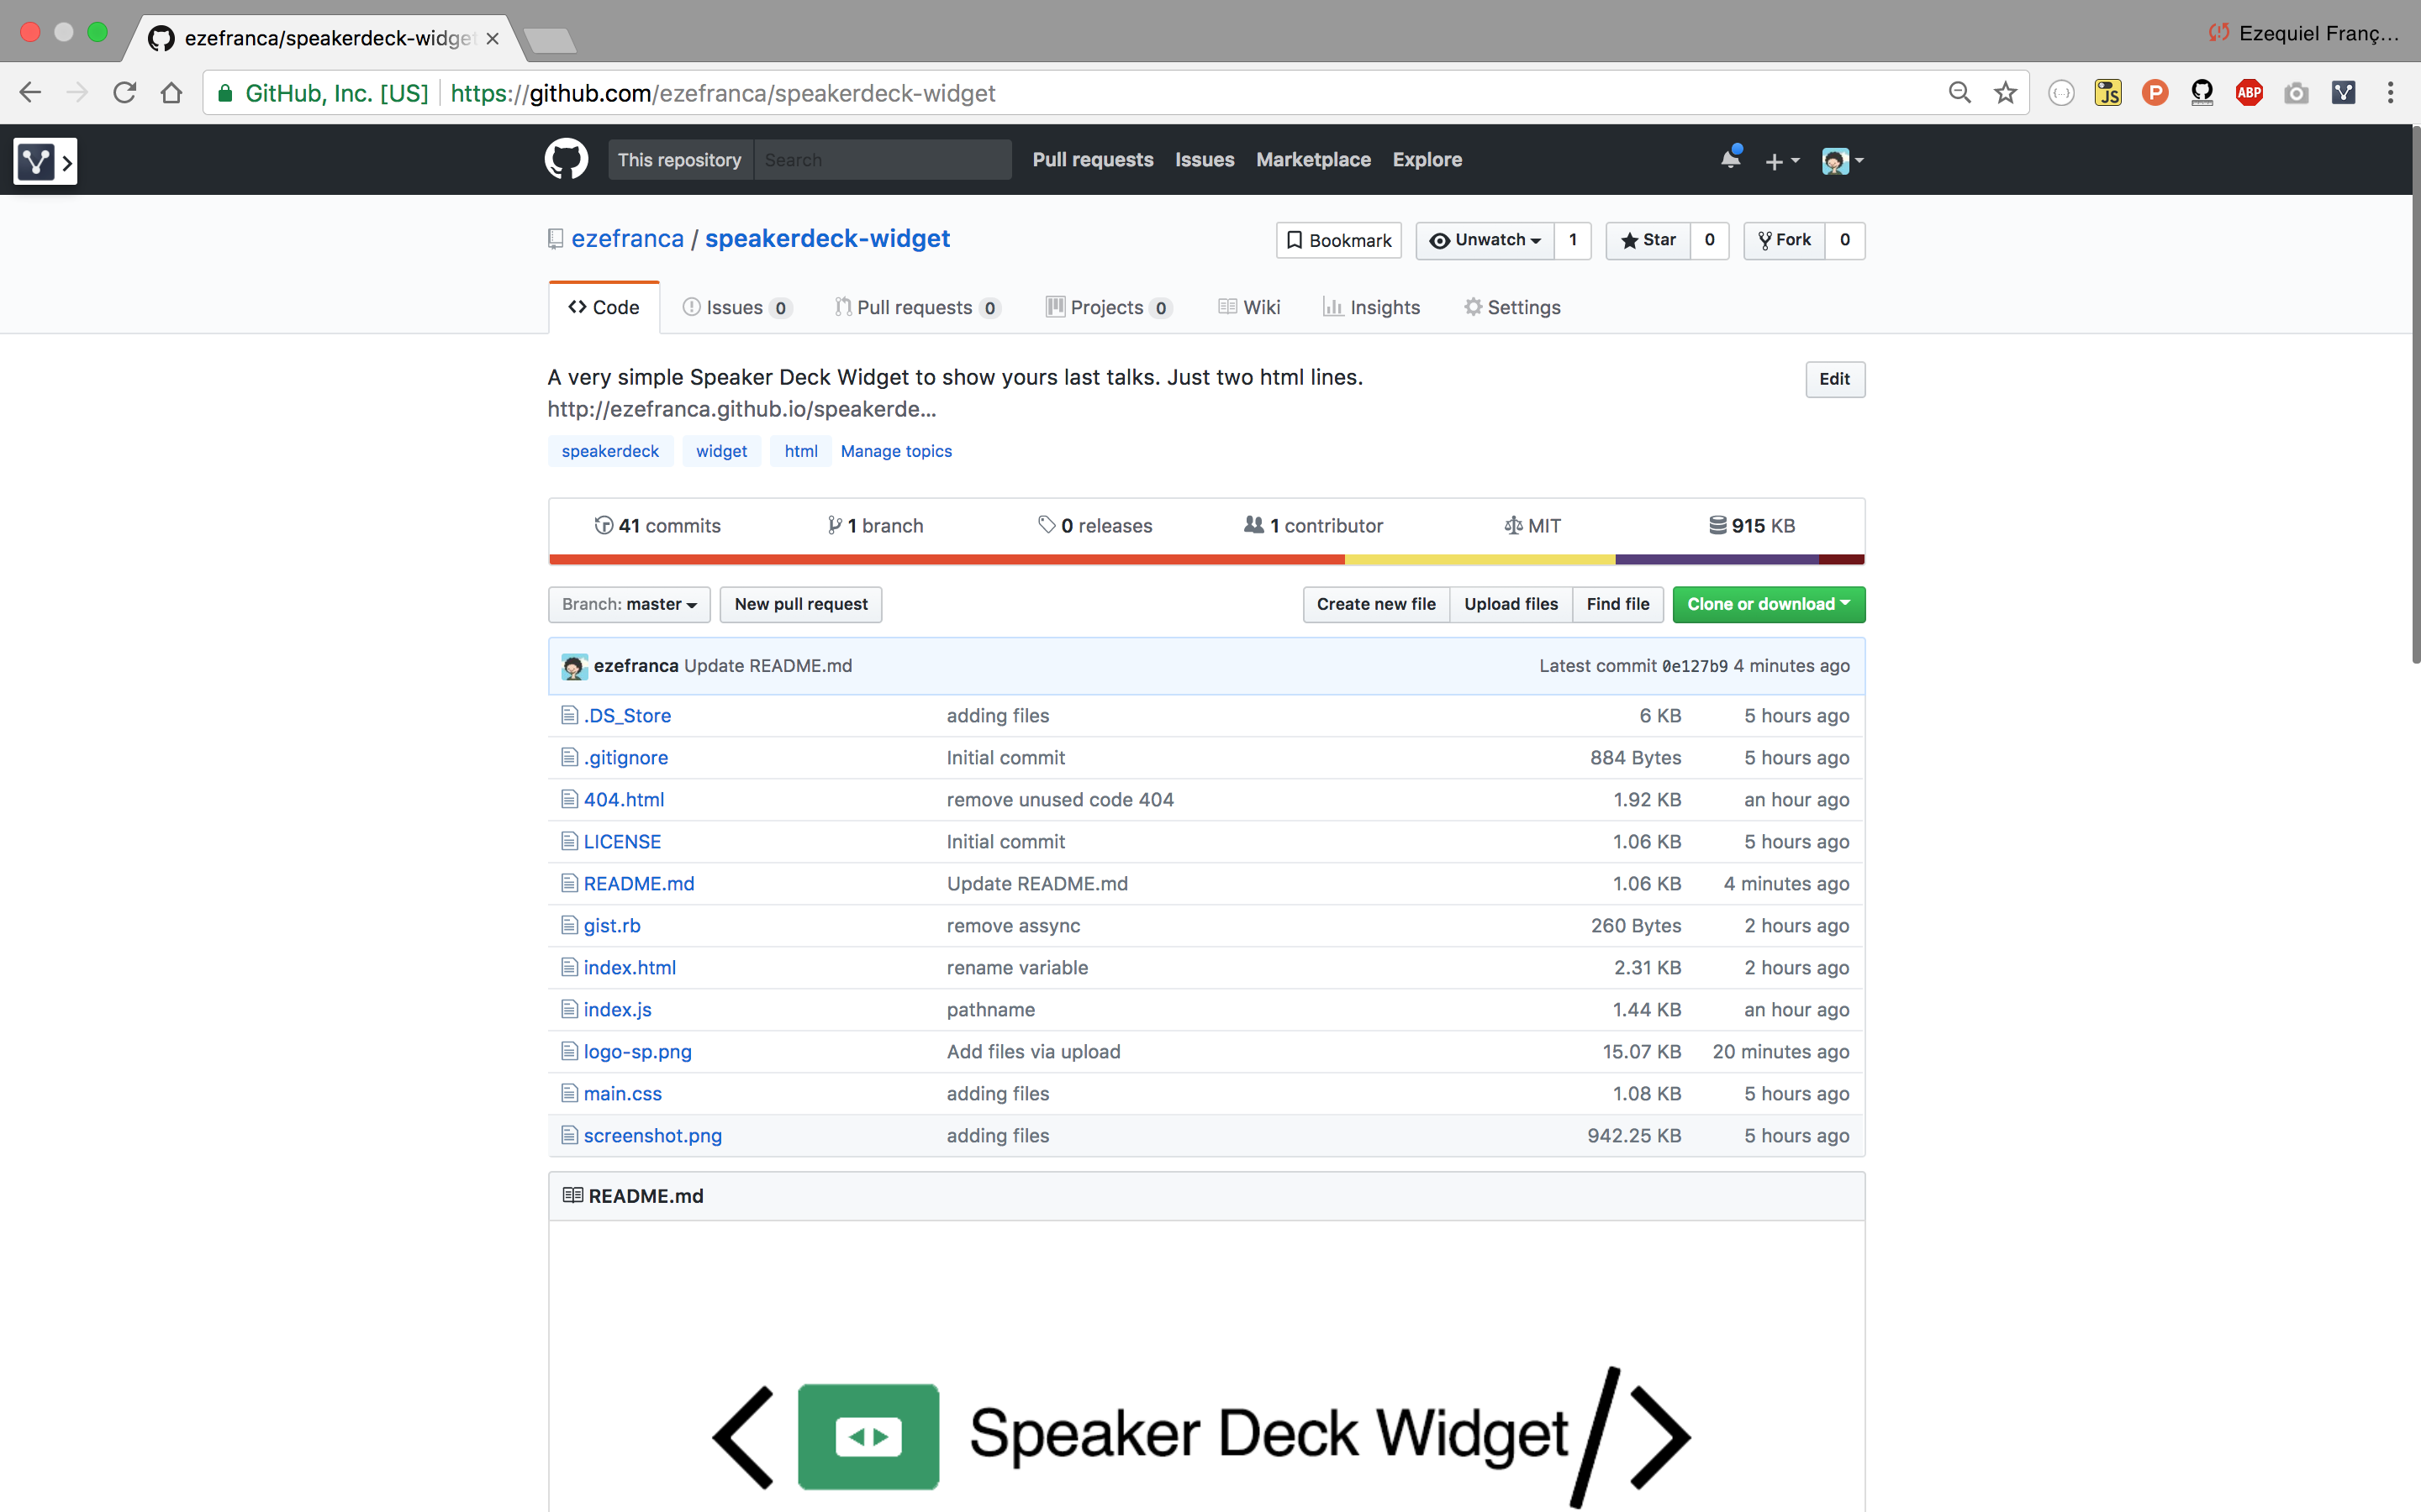Click the Vimium extension icon
The height and width of the screenshot is (1512, 2421).
pyautogui.click(x=2345, y=92)
